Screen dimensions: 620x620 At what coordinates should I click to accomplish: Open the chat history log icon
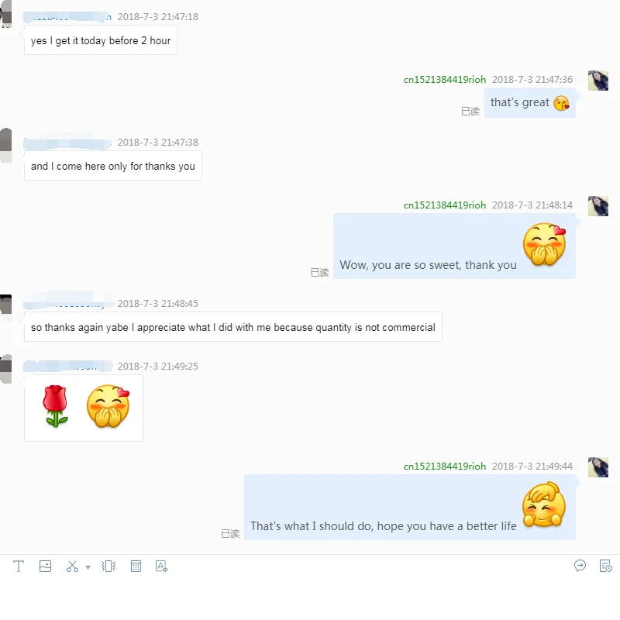(605, 566)
